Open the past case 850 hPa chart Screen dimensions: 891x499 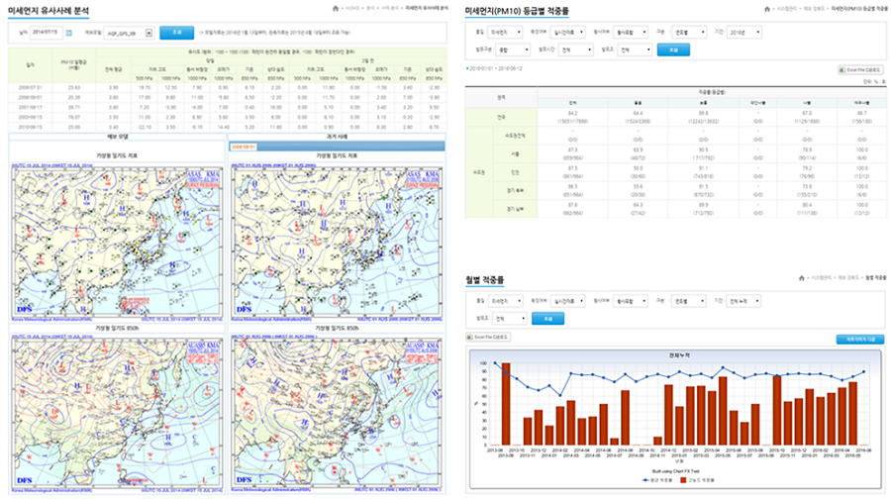[337, 413]
